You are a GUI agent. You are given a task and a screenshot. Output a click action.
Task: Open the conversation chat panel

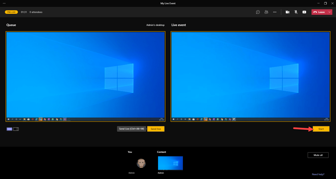[258, 12]
